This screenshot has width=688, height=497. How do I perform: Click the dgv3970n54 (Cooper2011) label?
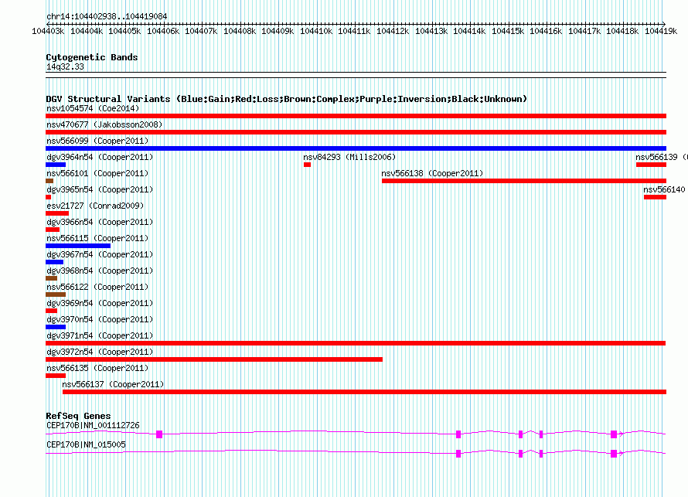[100, 319]
